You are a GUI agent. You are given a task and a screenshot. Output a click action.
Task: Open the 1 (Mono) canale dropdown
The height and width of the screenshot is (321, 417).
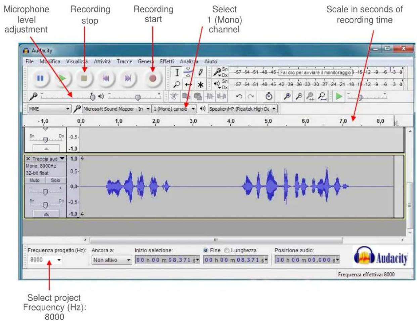[175, 109]
